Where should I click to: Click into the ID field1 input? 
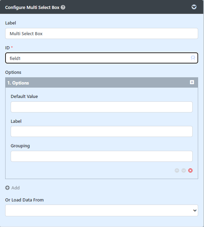101,58
